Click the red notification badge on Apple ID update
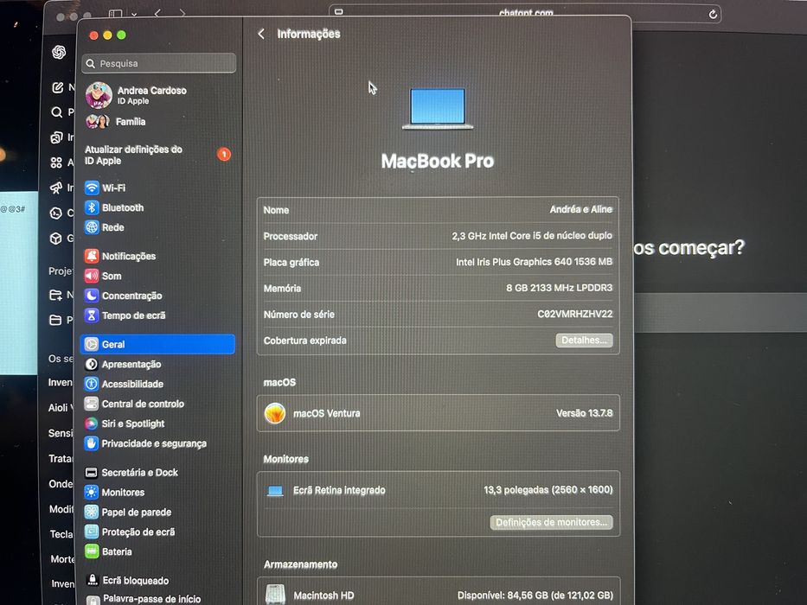This screenshot has height=605, width=807. [224, 154]
